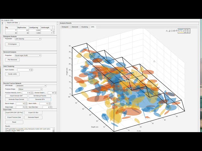Click the Generate Report button
The height and width of the screenshot is (151, 202).
pyautogui.click(x=33, y=117)
